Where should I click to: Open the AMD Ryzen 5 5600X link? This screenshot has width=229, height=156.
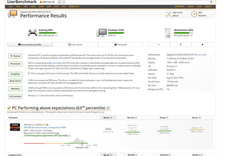click(x=33, y=125)
